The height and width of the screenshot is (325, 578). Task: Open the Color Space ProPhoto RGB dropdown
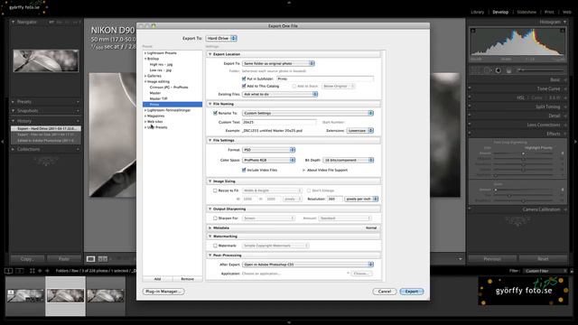pyautogui.click(x=269, y=160)
